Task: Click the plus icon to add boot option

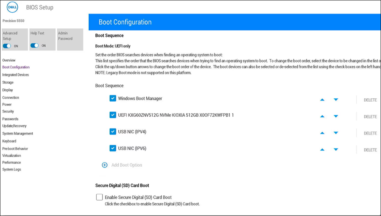Action: [x=105, y=165]
